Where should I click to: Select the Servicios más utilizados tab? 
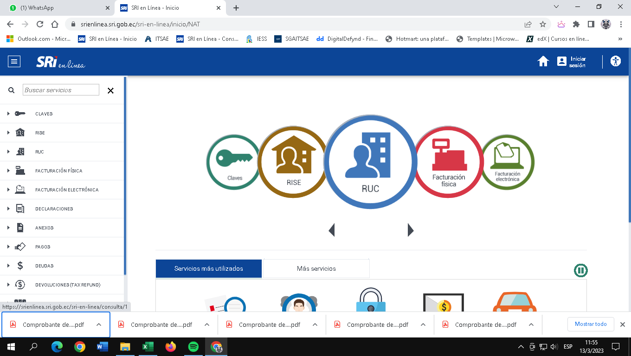click(209, 268)
